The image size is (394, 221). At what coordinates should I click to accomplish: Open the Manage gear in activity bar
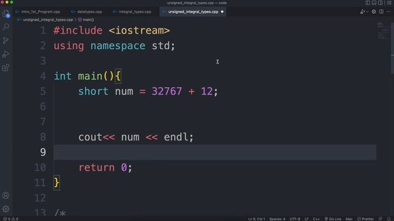point(6,209)
